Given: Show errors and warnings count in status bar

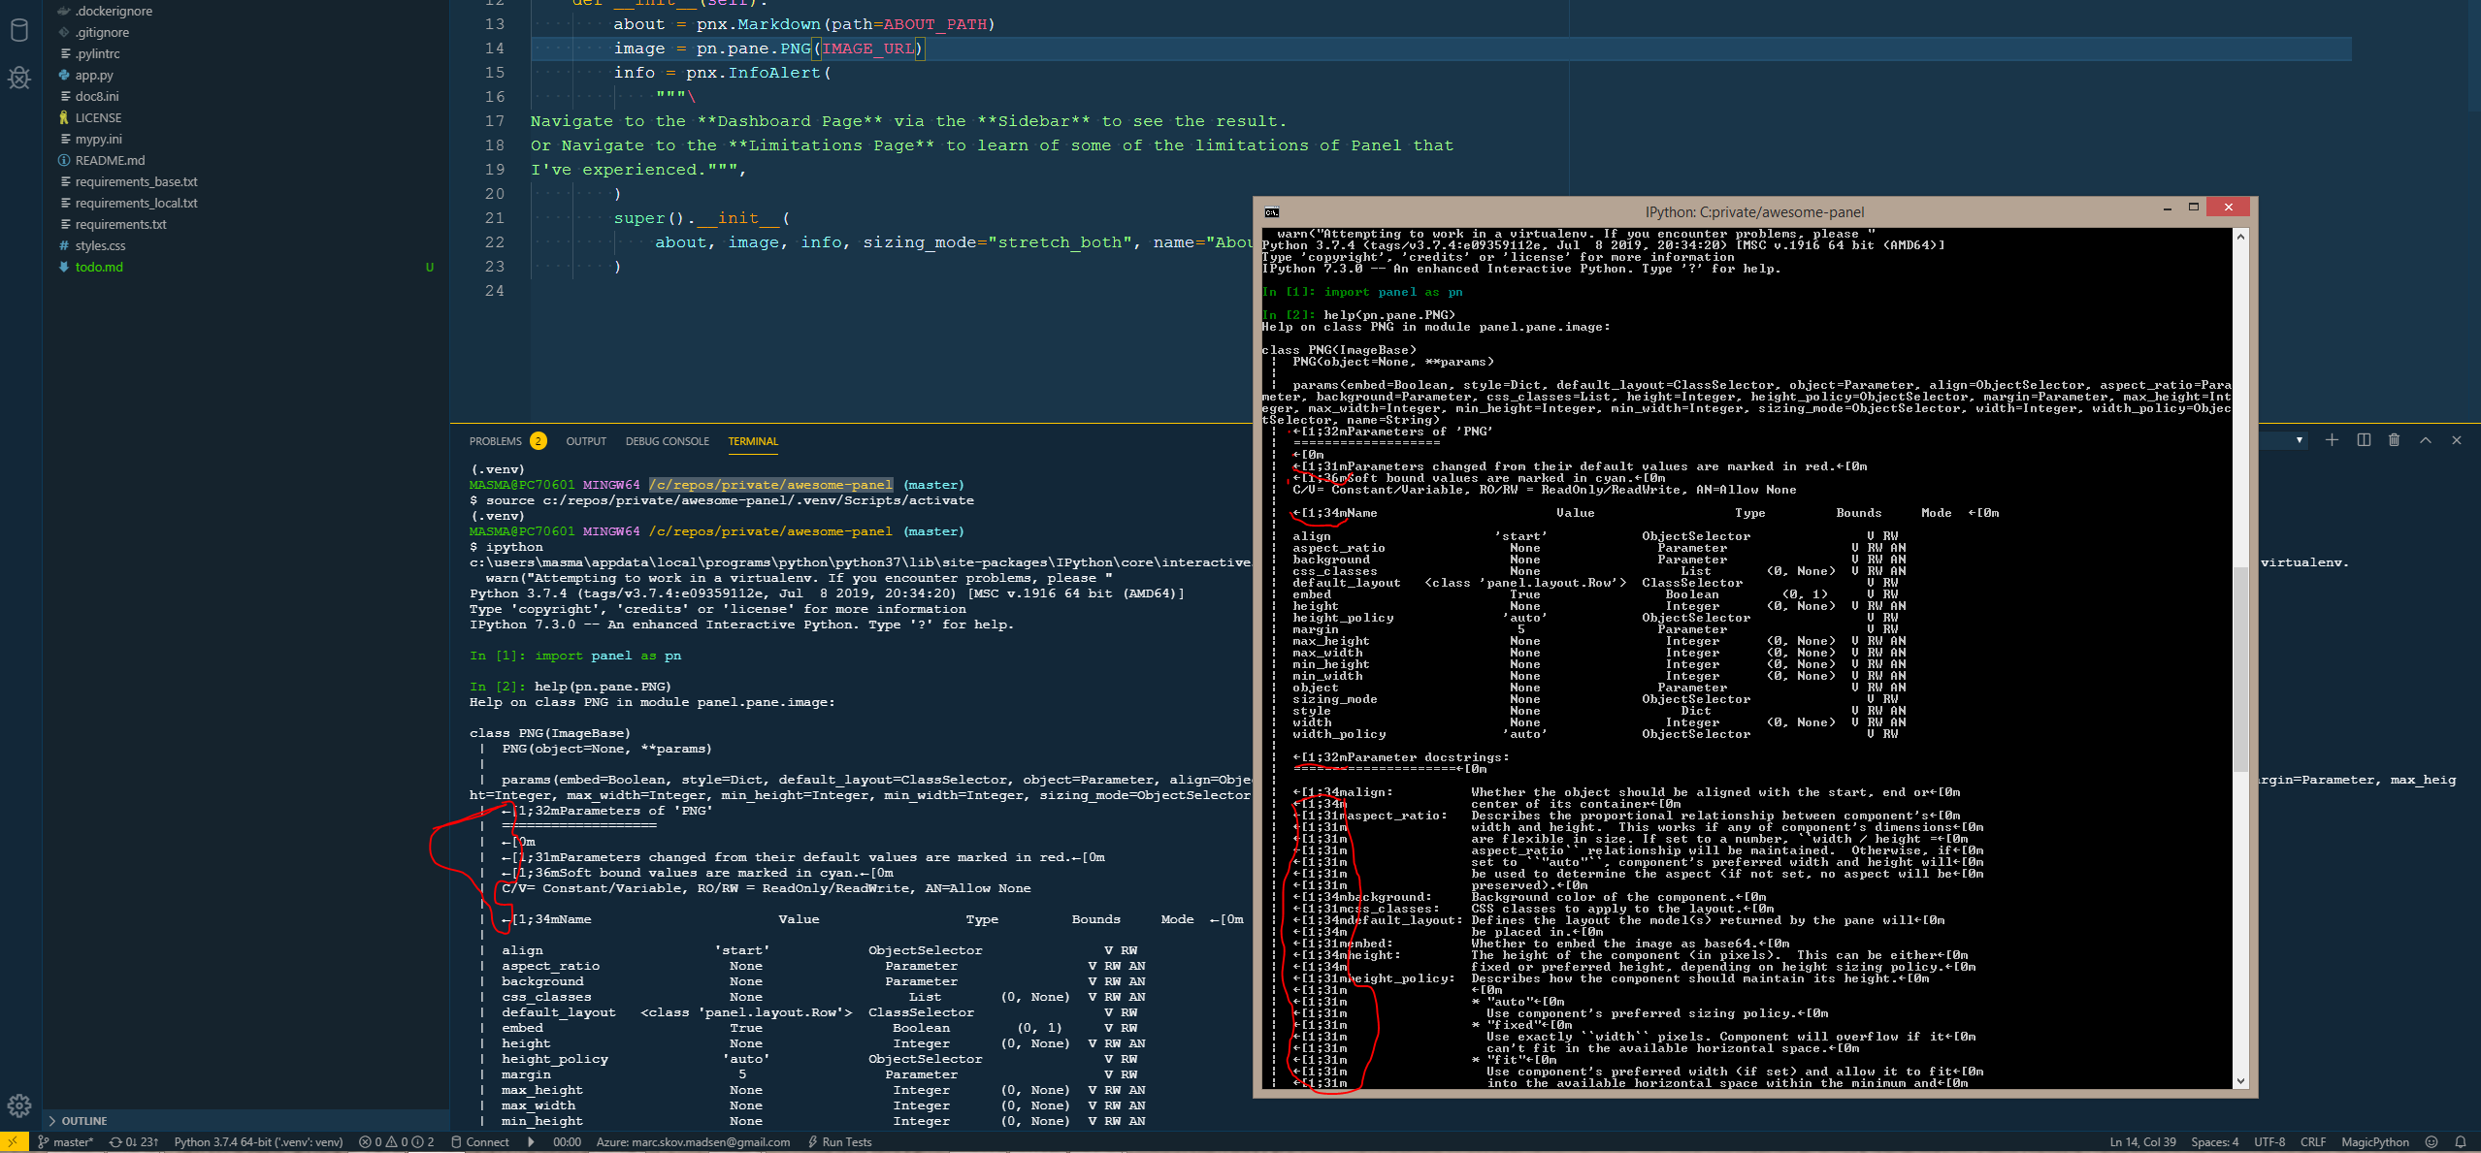Looking at the screenshot, I should point(396,1141).
